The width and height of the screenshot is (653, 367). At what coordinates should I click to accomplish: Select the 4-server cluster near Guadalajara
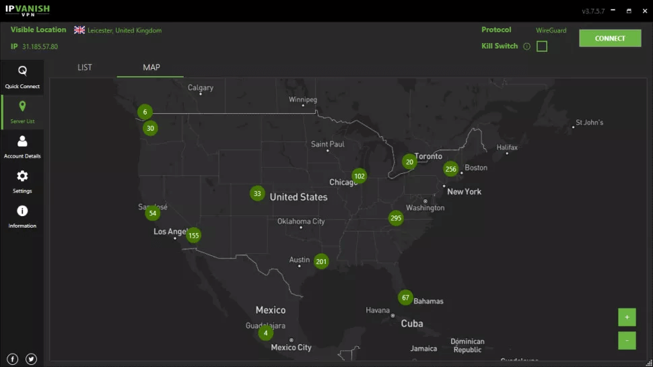[x=266, y=333]
